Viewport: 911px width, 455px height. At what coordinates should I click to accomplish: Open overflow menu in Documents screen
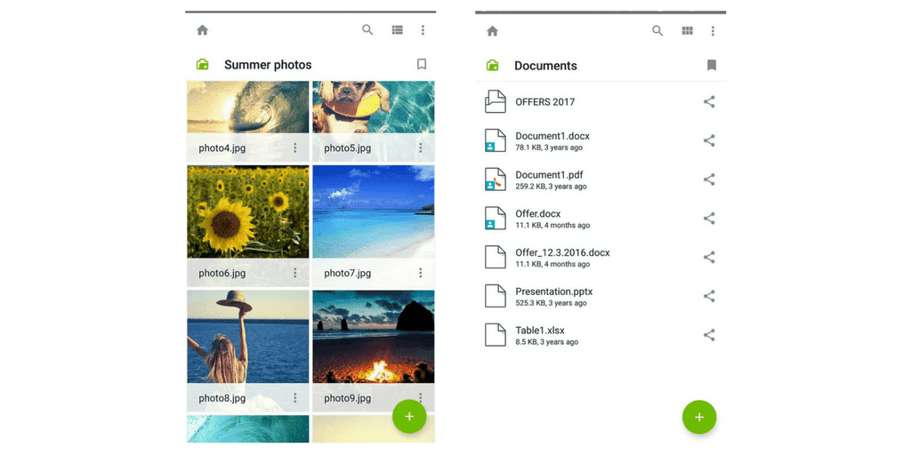[x=713, y=31]
